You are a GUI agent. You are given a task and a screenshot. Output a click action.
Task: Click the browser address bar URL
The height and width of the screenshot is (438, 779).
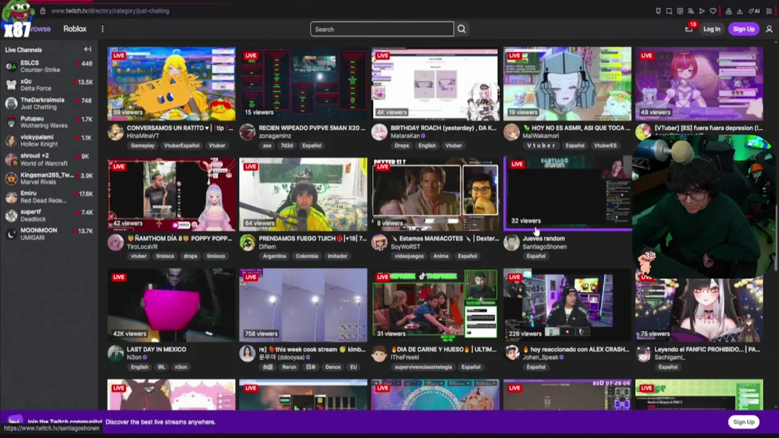[x=110, y=11]
